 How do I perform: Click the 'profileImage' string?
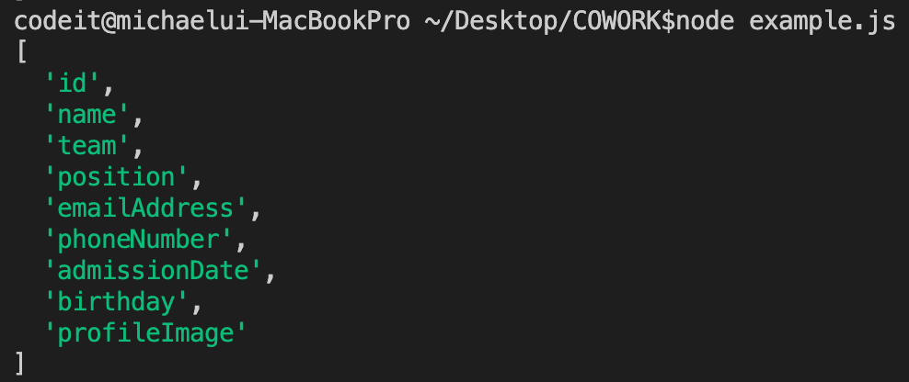pos(146,333)
